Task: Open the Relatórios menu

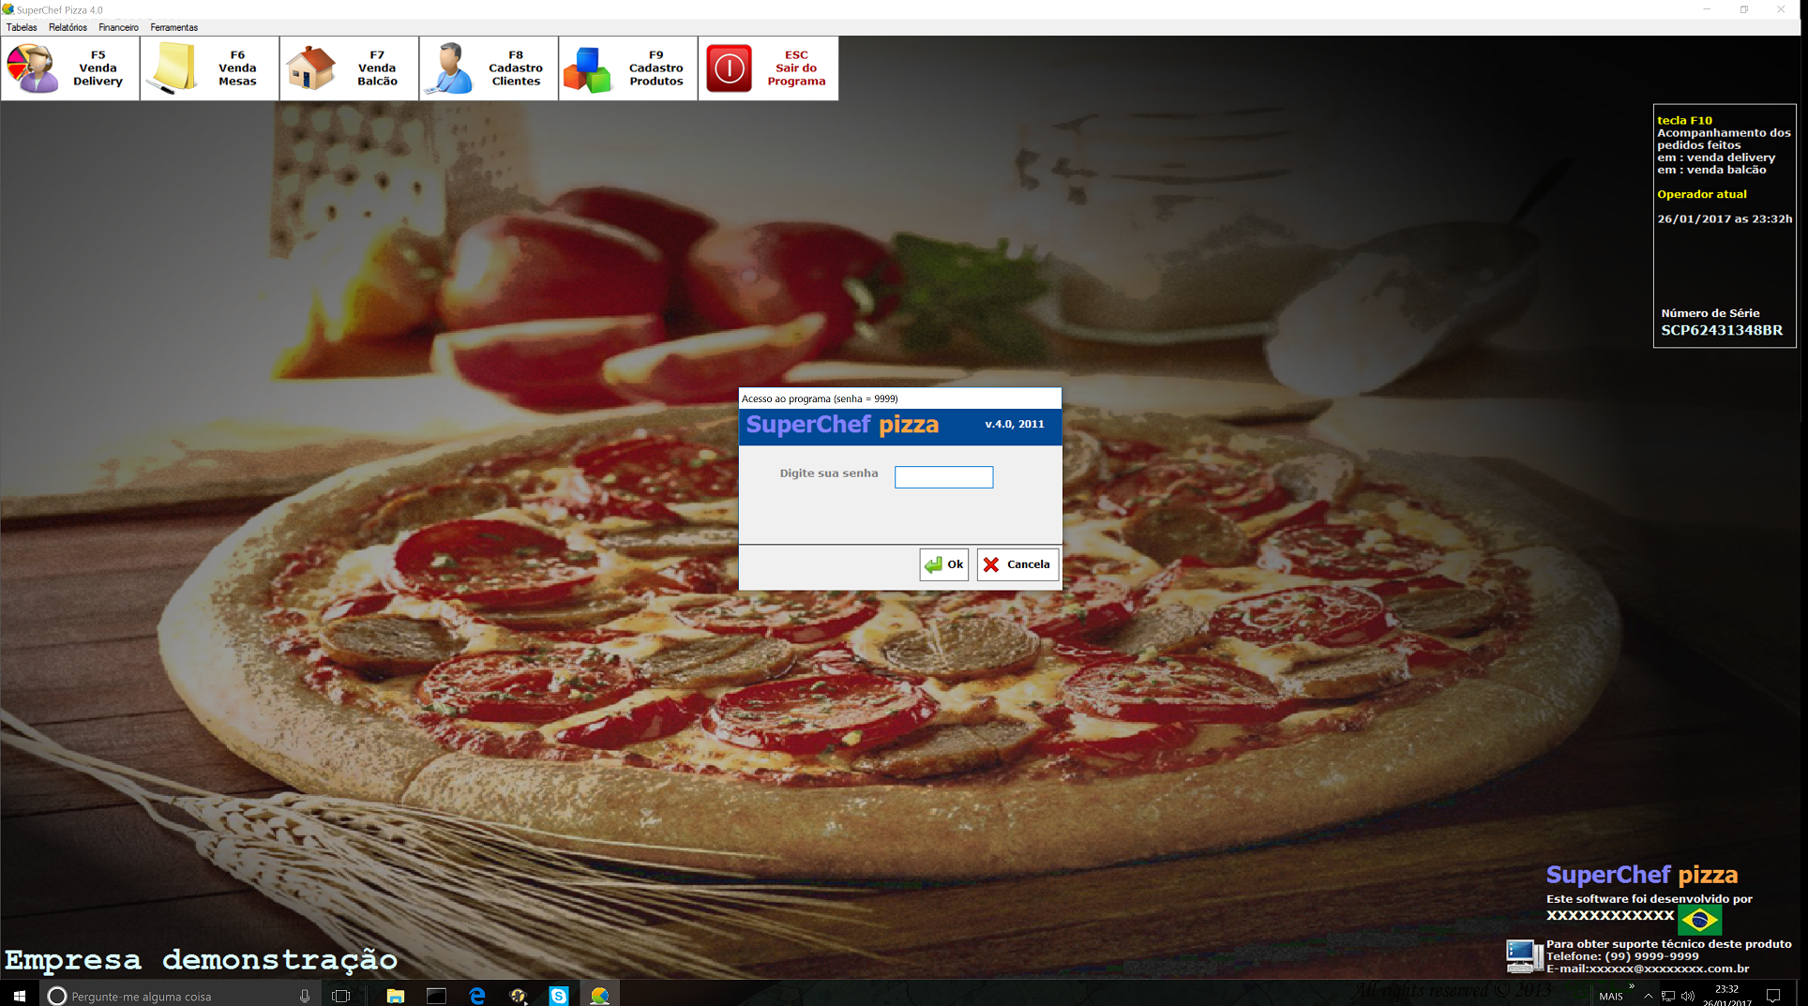Action: coord(68,27)
